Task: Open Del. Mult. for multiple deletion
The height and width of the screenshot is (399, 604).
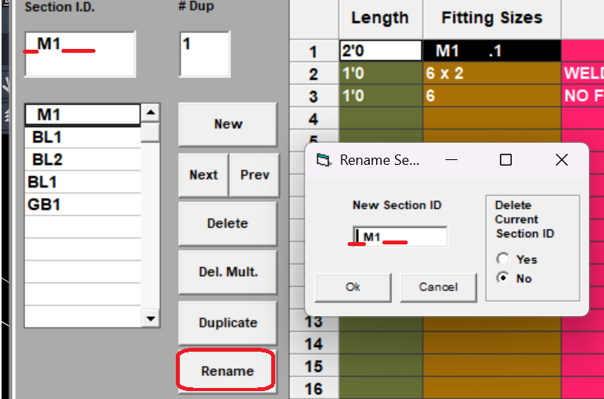Action: (x=227, y=273)
